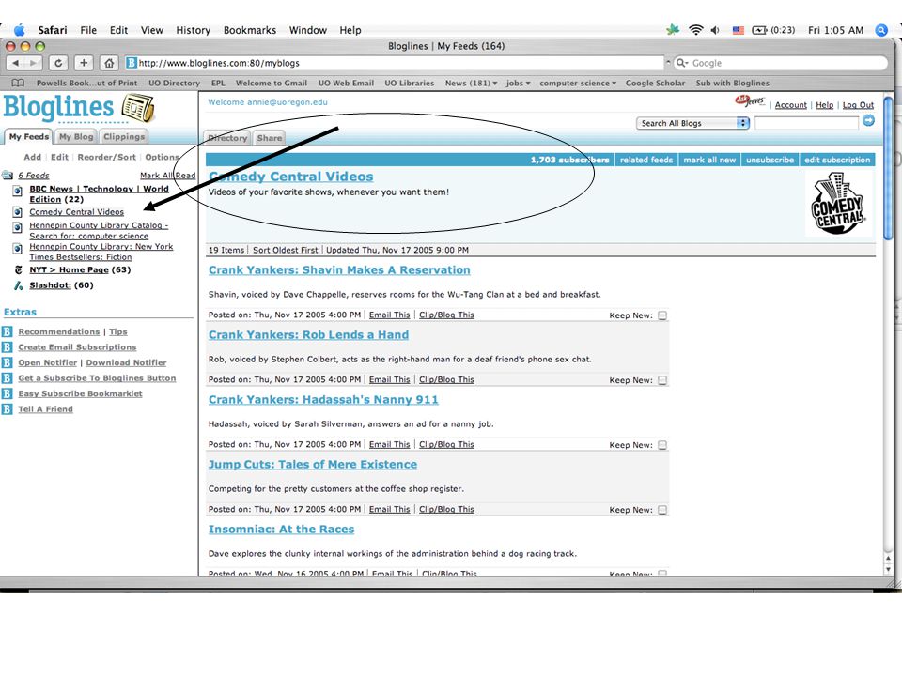The height and width of the screenshot is (676, 902).
Task: Expand the jobs bookmarks folder
Action: tap(519, 83)
